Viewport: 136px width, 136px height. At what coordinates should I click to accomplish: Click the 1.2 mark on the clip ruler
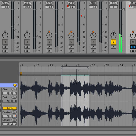click(37, 65)
